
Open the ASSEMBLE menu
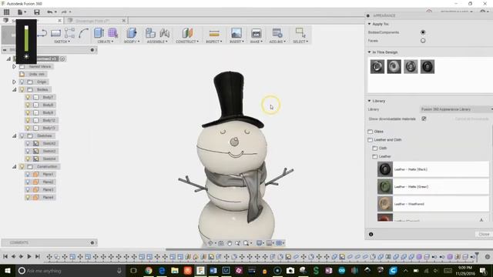click(157, 42)
